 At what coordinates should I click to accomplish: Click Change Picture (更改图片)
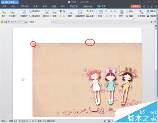34,11
